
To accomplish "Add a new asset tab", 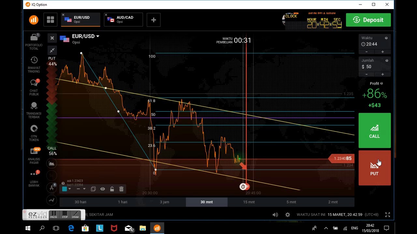I will 153,20.
